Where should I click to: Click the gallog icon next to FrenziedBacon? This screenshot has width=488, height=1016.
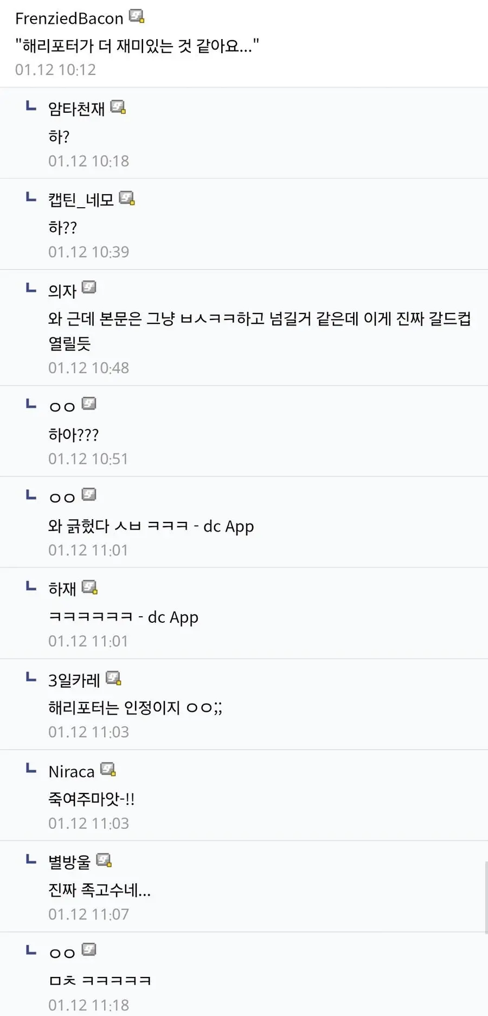coord(137,17)
